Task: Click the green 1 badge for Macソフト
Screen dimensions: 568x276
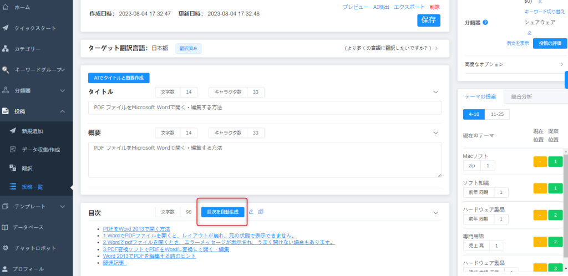Action: (x=555, y=161)
